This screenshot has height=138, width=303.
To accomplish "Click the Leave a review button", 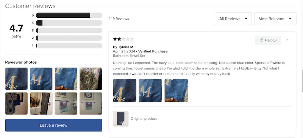I will [53, 125].
